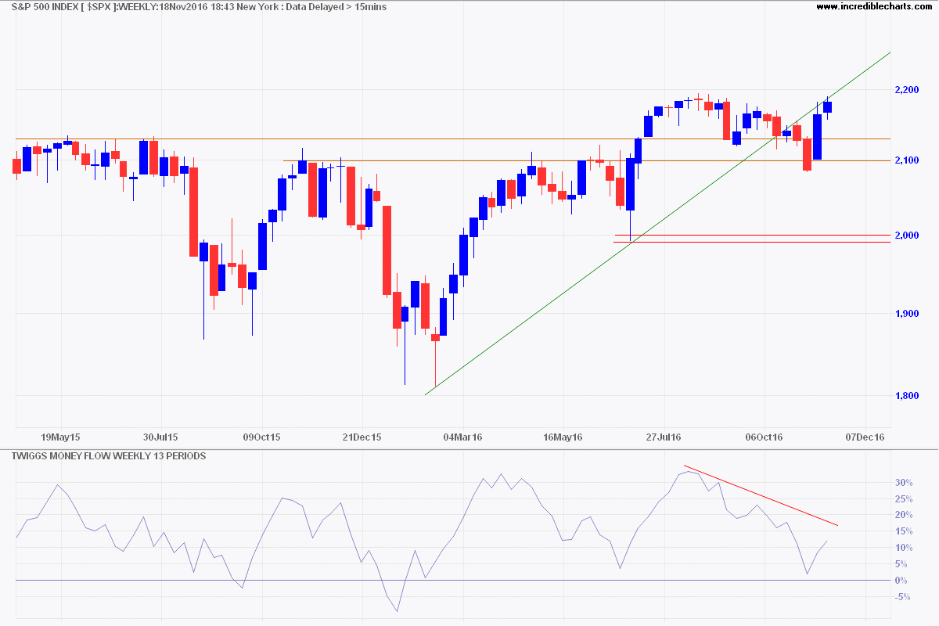Click the www.incrediblecharts.com watermark link
This screenshot has width=939, height=626.
click(x=876, y=7)
